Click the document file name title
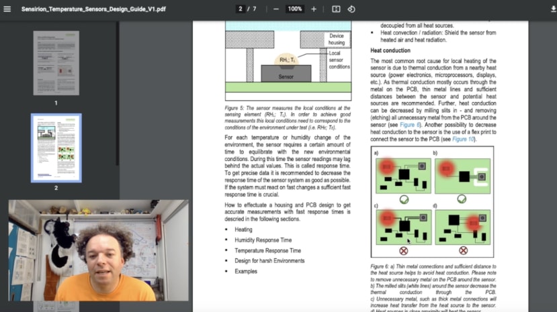557x312 pixels. click(x=93, y=9)
